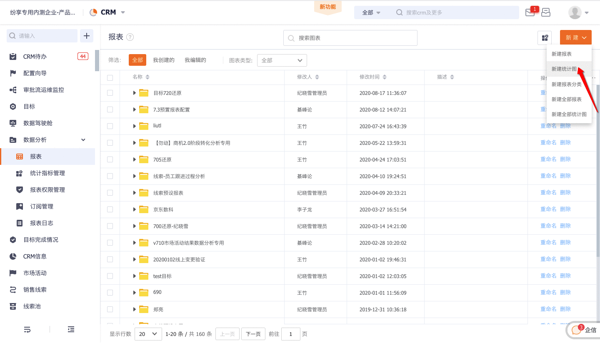The image size is (600, 343).
Task: Go to 下一页
Action: point(253,334)
